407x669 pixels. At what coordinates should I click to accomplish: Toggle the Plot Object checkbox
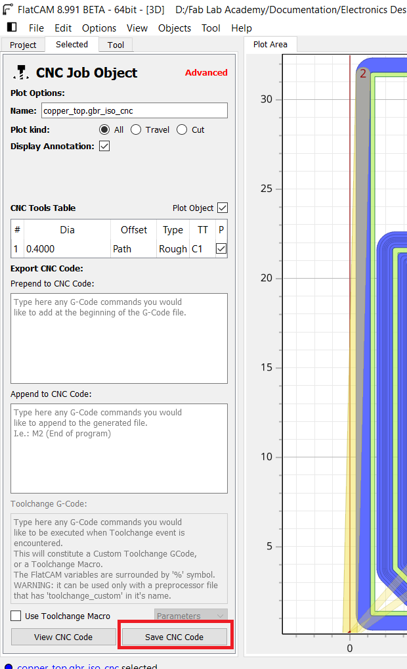(x=223, y=208)
